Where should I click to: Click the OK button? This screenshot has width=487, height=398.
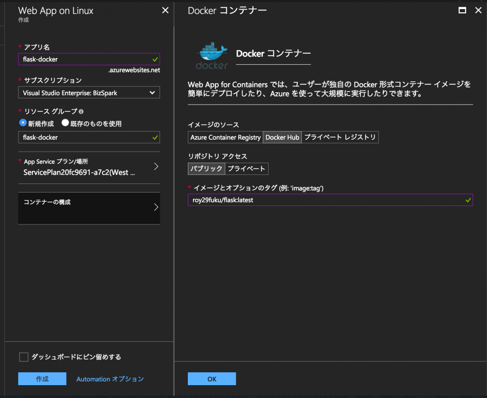pyautogui.click(x=212, y=379)
